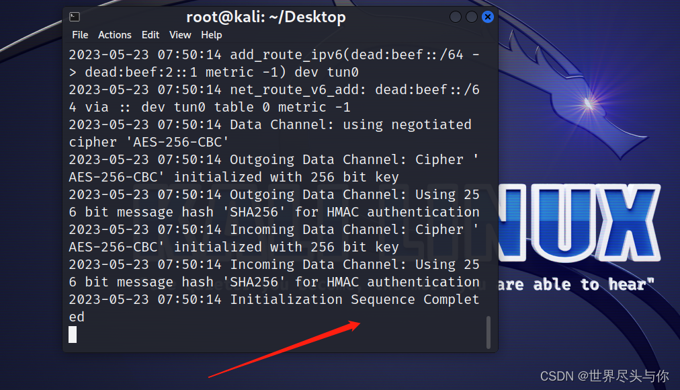This screenshot has height=390, width=680.
Task: Click 'Outgoing Data Channel: Cipher' text
Action: pos(347,159)
